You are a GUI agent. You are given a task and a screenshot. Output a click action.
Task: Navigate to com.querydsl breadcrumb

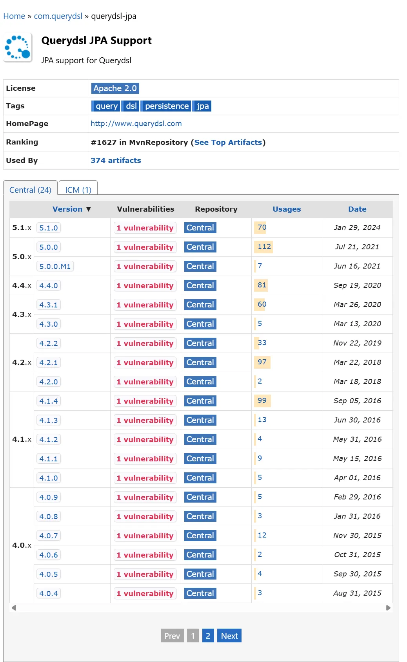58,16
